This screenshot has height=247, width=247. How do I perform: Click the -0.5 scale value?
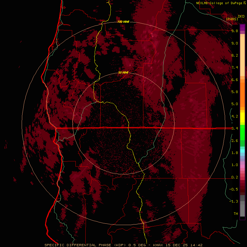(x=234, y=189)
